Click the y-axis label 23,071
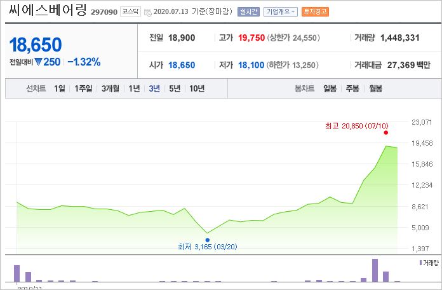Screen dimensions: 442x290 422,122
